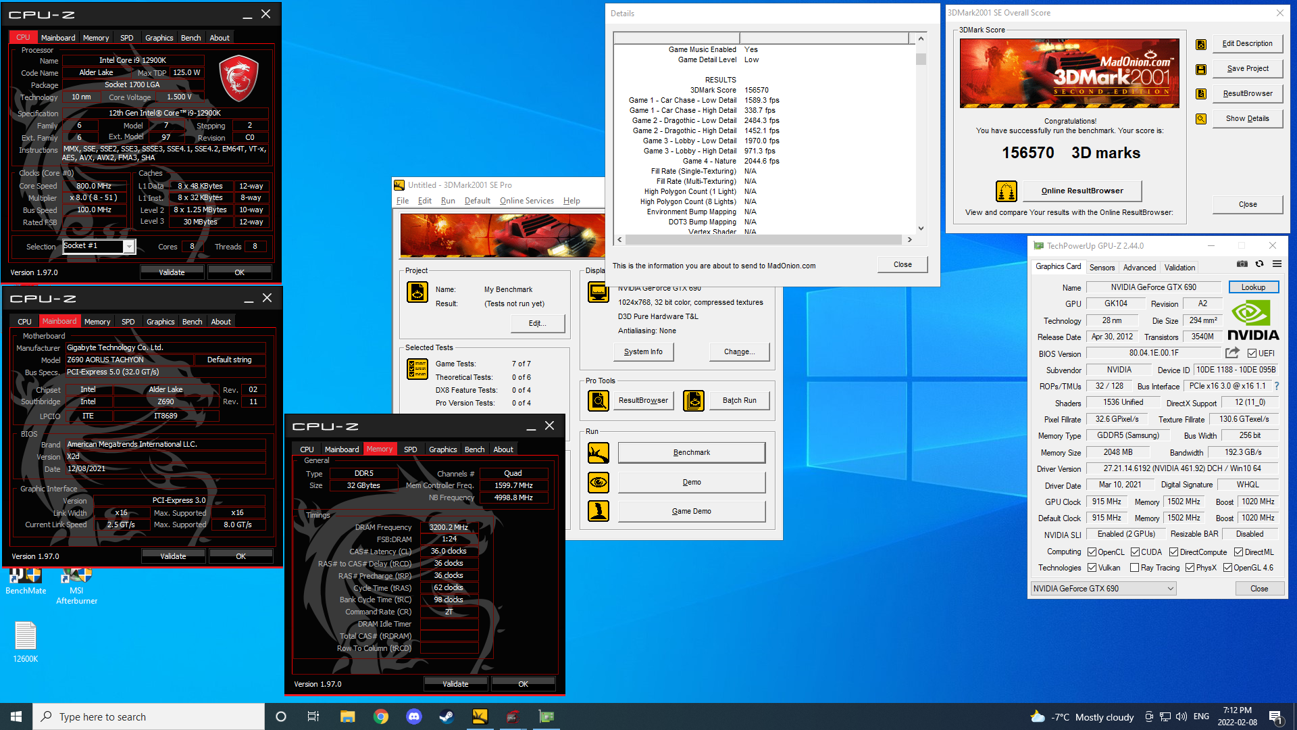The width and height of the screenshot is (1297, 730).
Task: Open the Validation tab in GPU-Z
Action: pyautogui.click(x=1179, y=268)
